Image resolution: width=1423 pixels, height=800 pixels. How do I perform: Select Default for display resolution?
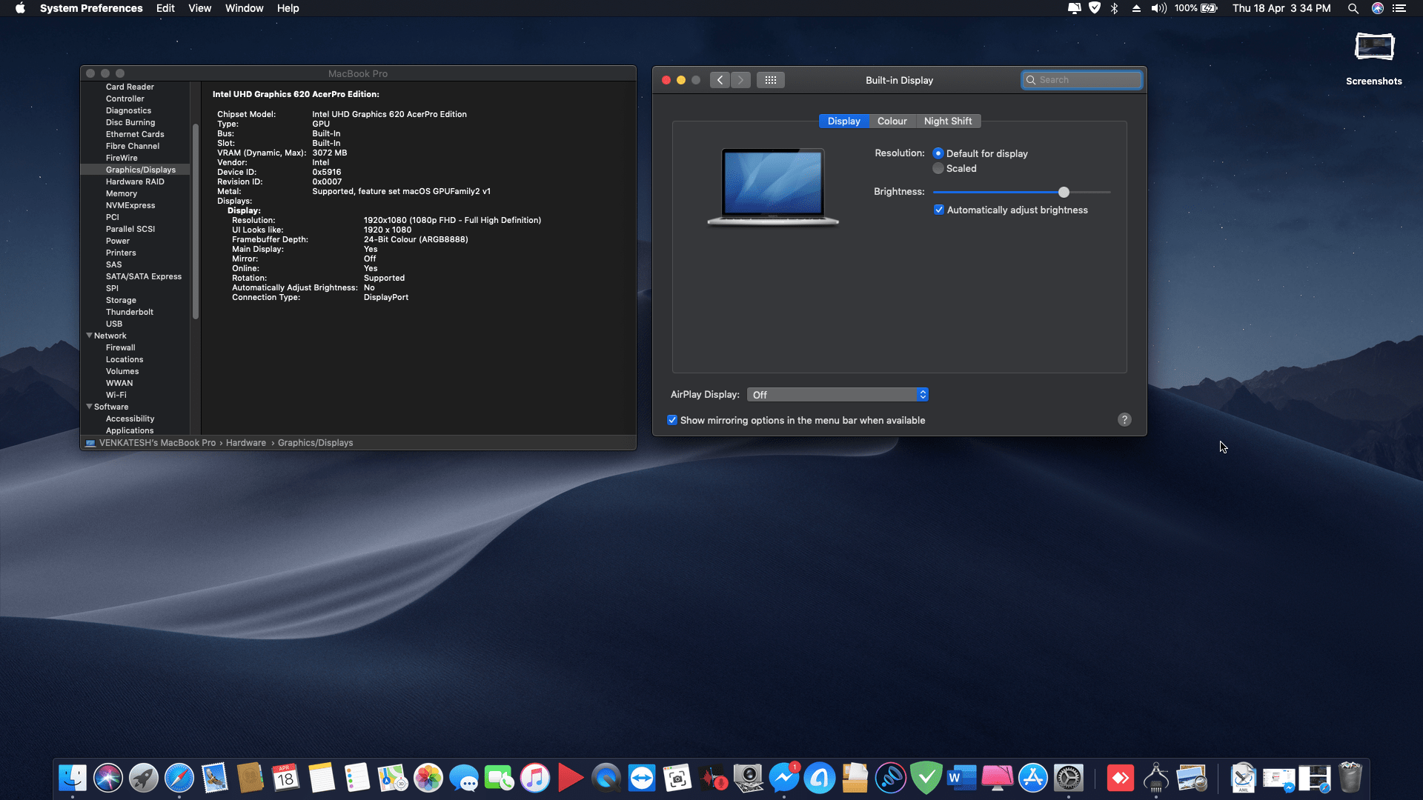point(938,153)
